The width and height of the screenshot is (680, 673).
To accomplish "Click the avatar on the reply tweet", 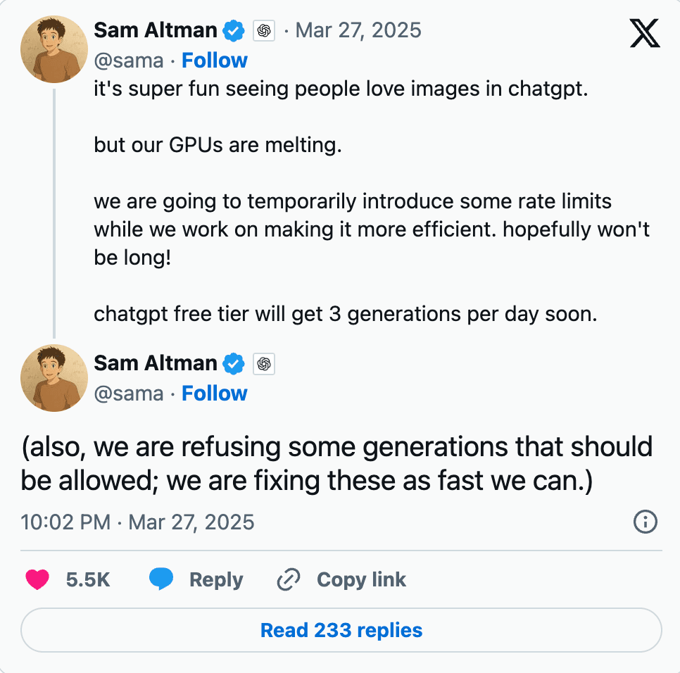I will [x=53, y=377].
